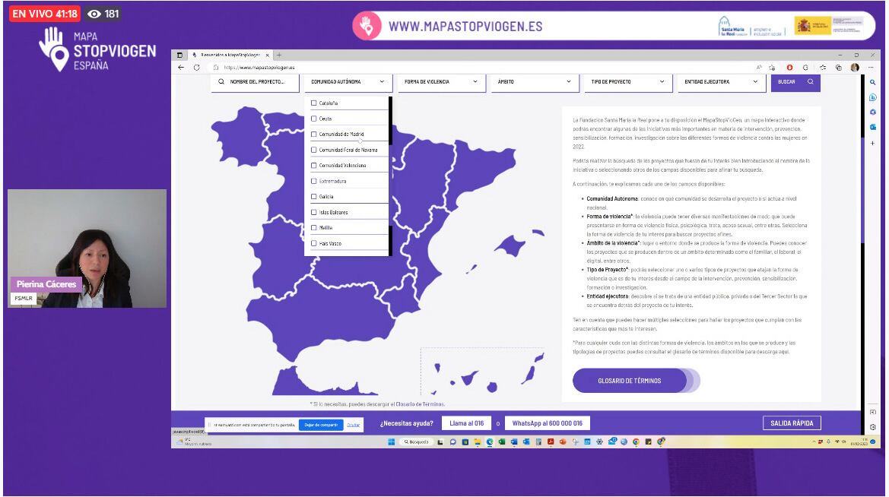889x497 pixels.
Task: Open Outlook from the Edge sidebar
Action: 873,126
